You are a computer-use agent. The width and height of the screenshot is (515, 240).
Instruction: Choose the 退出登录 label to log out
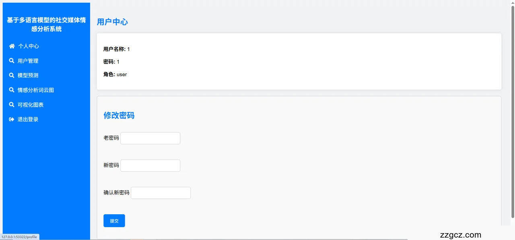28,120
